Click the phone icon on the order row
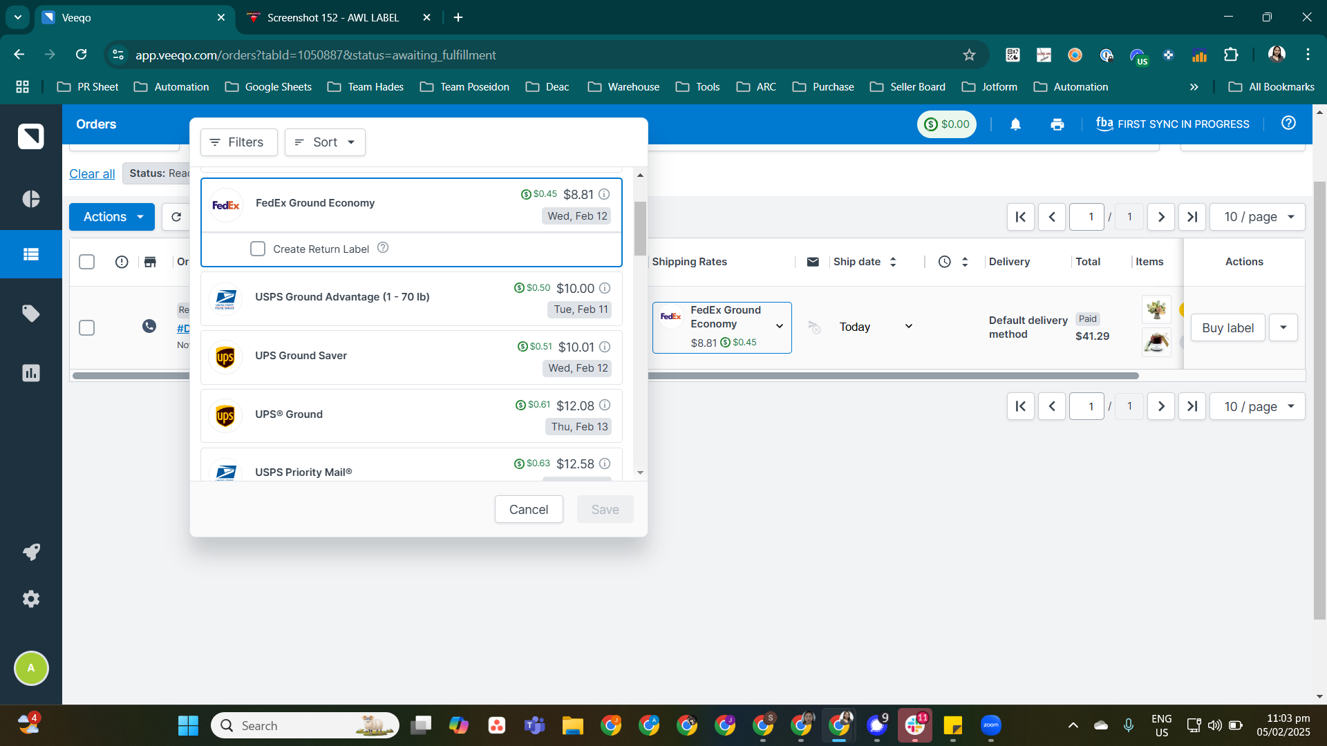Viewport: 1327px width, 746px height. (x=149, y=326)
